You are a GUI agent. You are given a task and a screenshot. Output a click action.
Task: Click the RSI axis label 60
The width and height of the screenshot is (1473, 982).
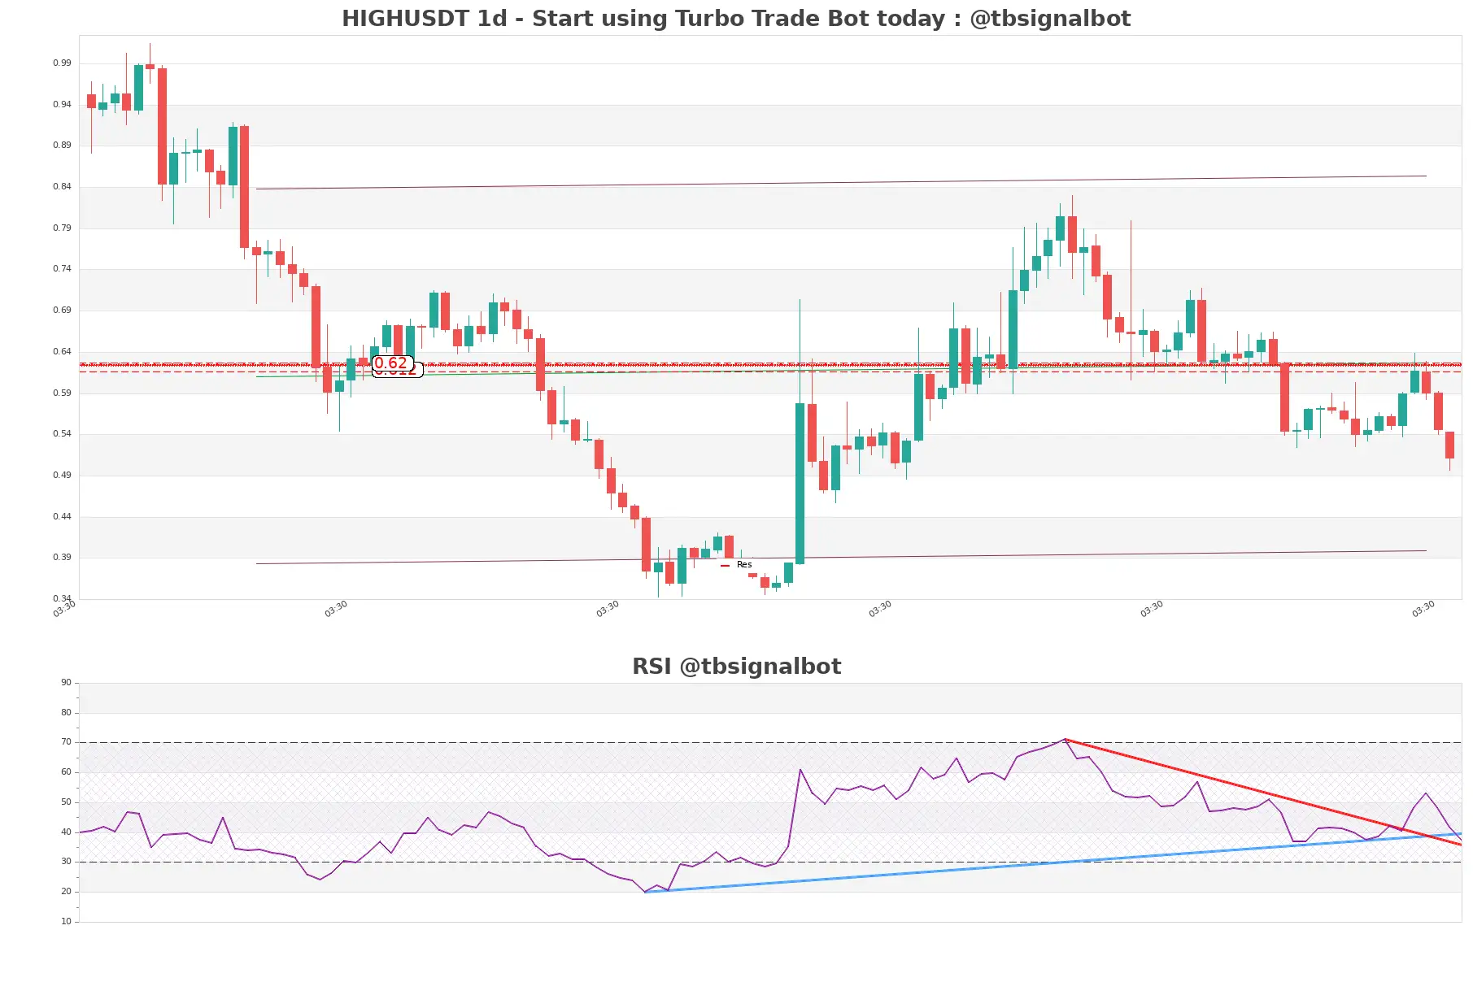(66, 771)
